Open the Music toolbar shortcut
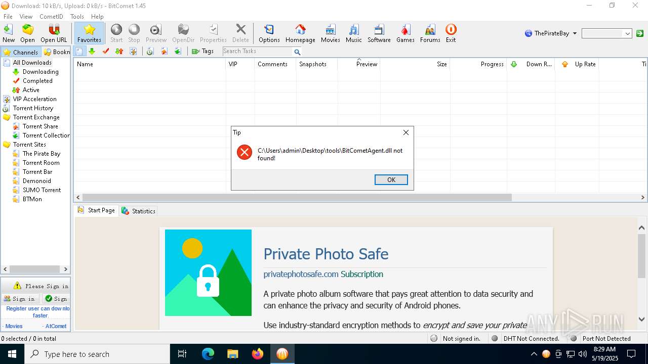Screen dimensions: 648x364 tap(354, 33)
